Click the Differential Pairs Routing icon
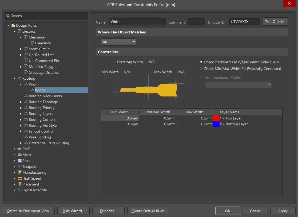This screenshot has height=217, width=298. 26,143
